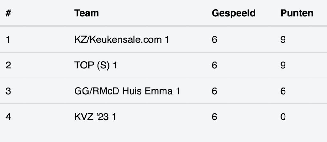Click rank number 3 in third row
Screen dimensions: 327x142
8,91
